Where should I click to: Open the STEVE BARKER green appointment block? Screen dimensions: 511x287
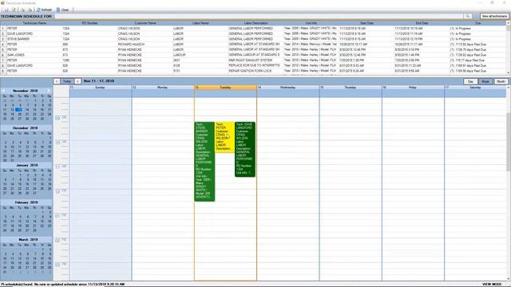(204, 161)
